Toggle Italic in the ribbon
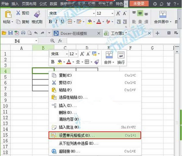The image size is (182, 156). (x=56, y=22)
